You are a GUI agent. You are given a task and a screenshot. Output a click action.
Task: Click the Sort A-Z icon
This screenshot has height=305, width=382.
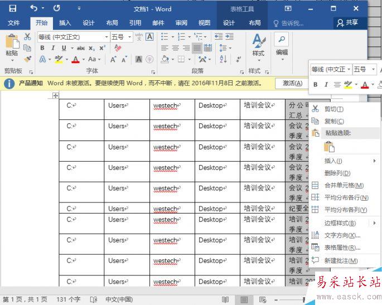tap(223, 59)
